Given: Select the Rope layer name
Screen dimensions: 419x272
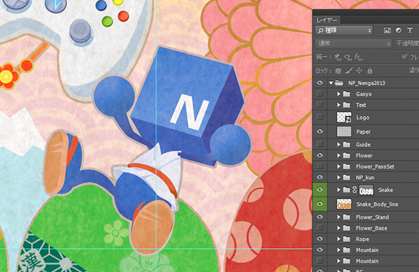Looking at the screenshot, I should pos(362,239).
